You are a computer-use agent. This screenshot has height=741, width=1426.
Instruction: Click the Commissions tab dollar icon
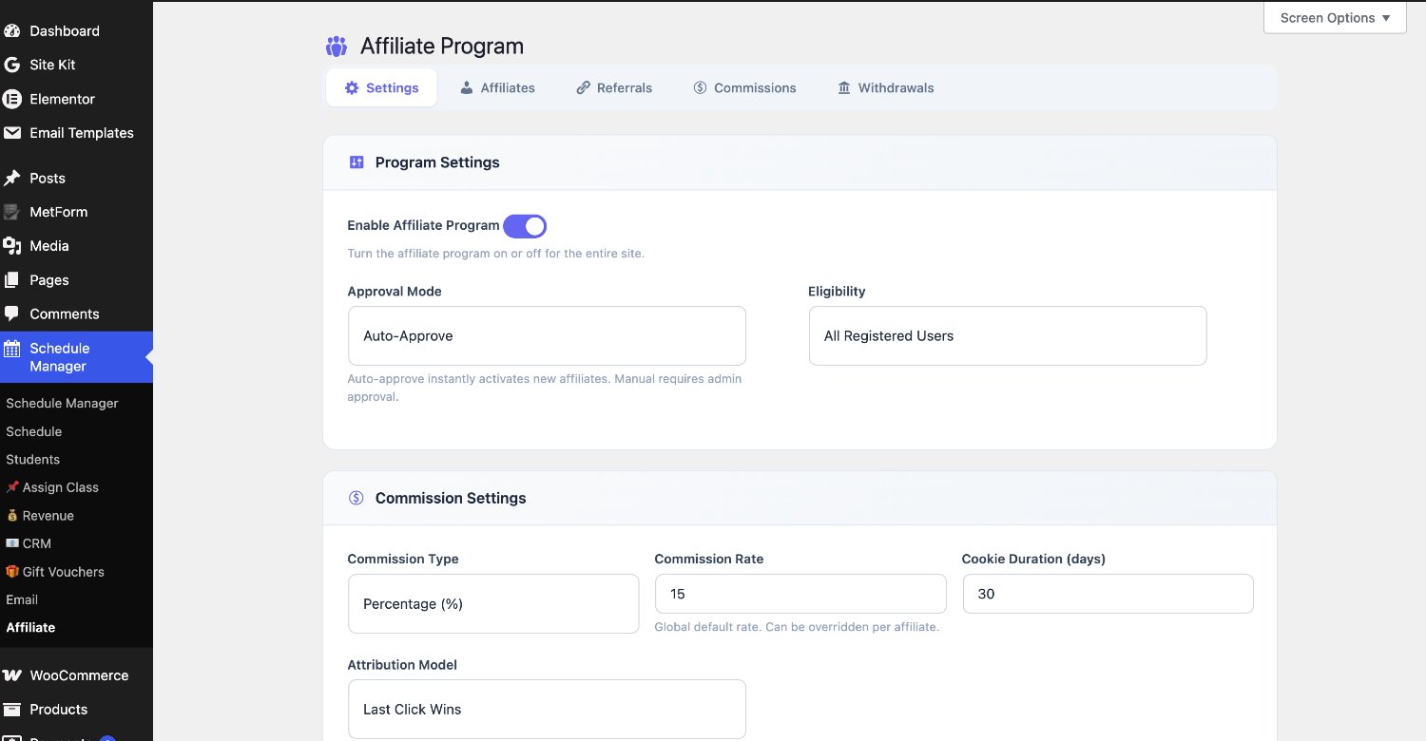(701, 87)
